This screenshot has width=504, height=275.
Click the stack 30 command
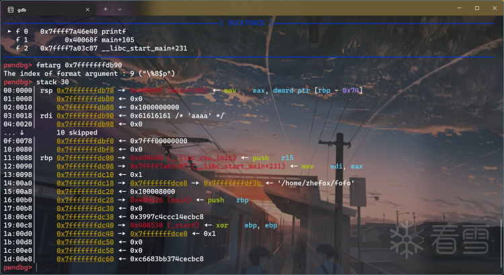click(x=52, y=82)
